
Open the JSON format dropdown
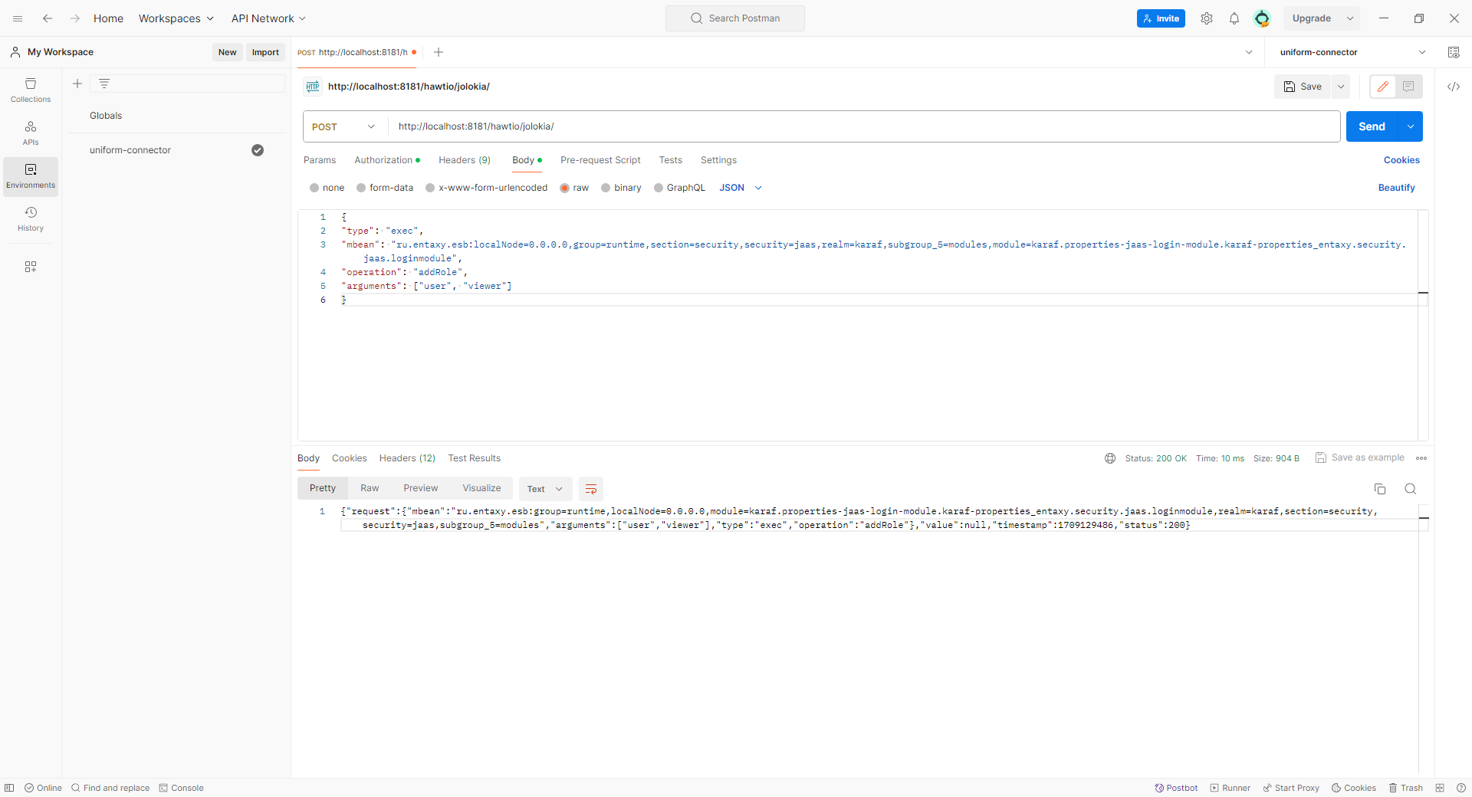click(741, 188)
